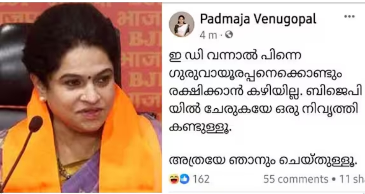The image size is (365, 194).
Task: Click the laughing Haha reaction emoji
Action: pyautogui.click(x=174, y=179)
